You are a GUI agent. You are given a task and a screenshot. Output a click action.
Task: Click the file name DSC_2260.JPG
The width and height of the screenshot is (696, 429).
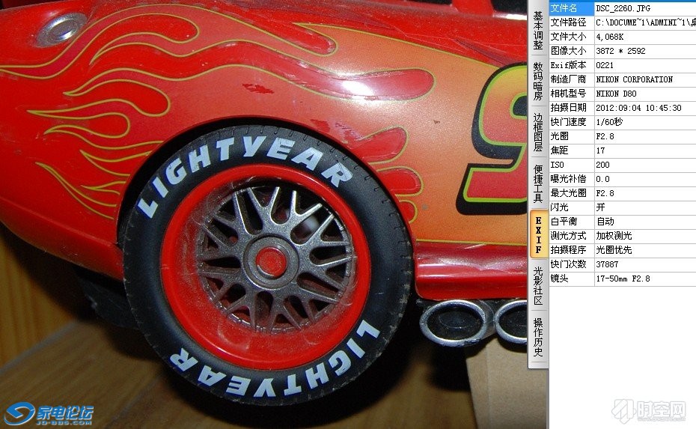(x=623, y=8)
